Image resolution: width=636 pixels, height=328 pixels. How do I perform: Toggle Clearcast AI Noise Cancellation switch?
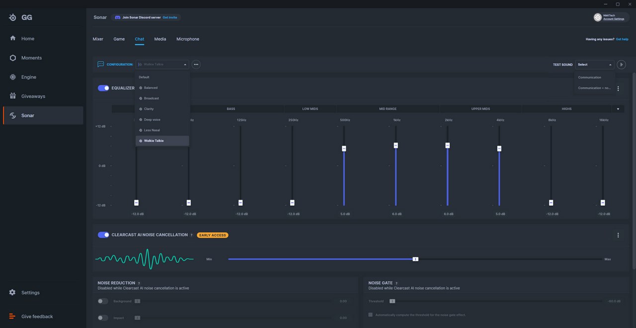click(x=103, y=235)
